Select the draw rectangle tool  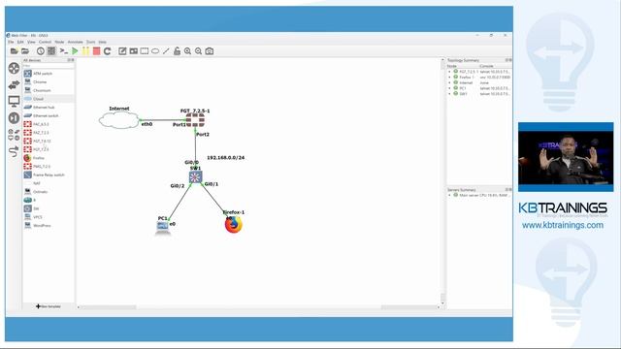(145, 51)
